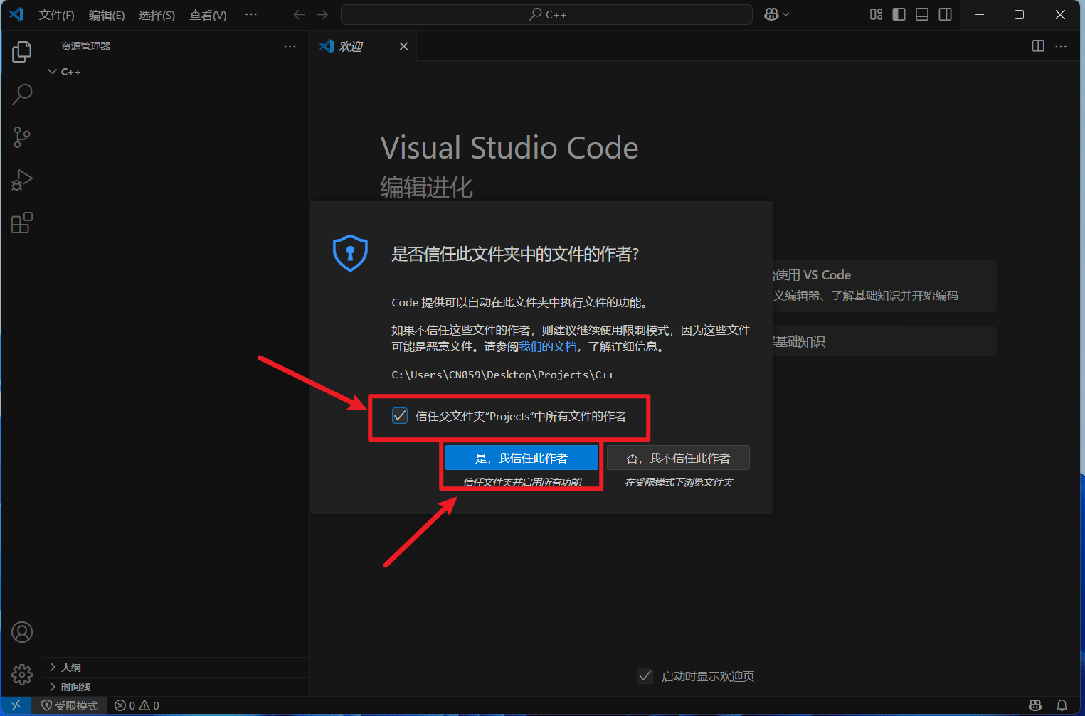Click 受限模式 indicator in status bar
This screenshot has height=716, width=1085.
pos(70,705)
